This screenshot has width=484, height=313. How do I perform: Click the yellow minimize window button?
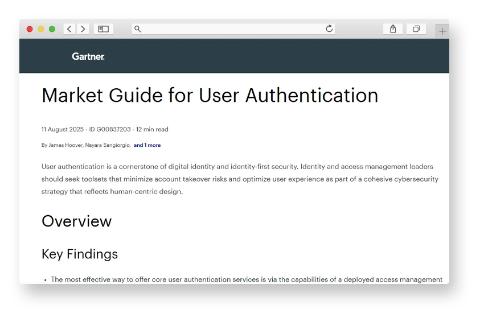[x=41, y=29]
